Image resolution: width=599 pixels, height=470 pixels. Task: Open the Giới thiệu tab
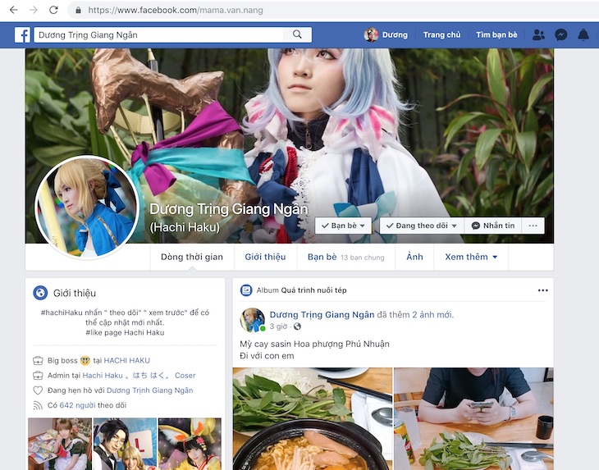click(x=265, y=257)
